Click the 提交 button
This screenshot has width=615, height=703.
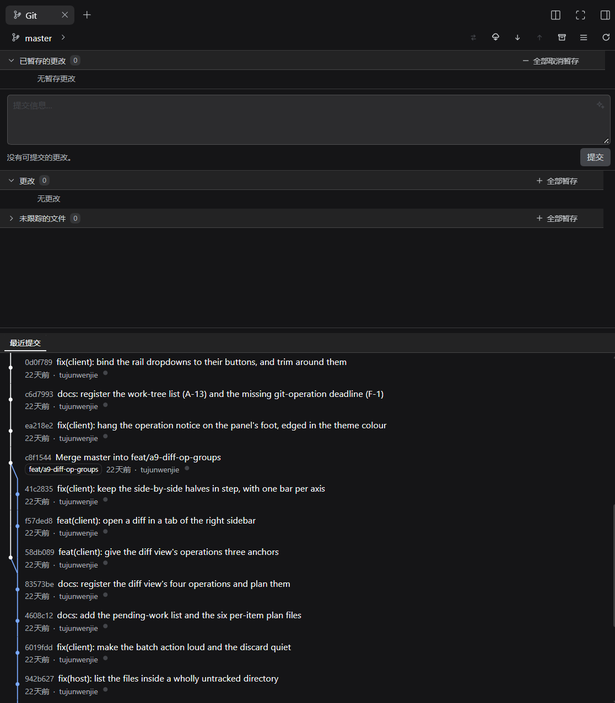click(x=595, y=157)
